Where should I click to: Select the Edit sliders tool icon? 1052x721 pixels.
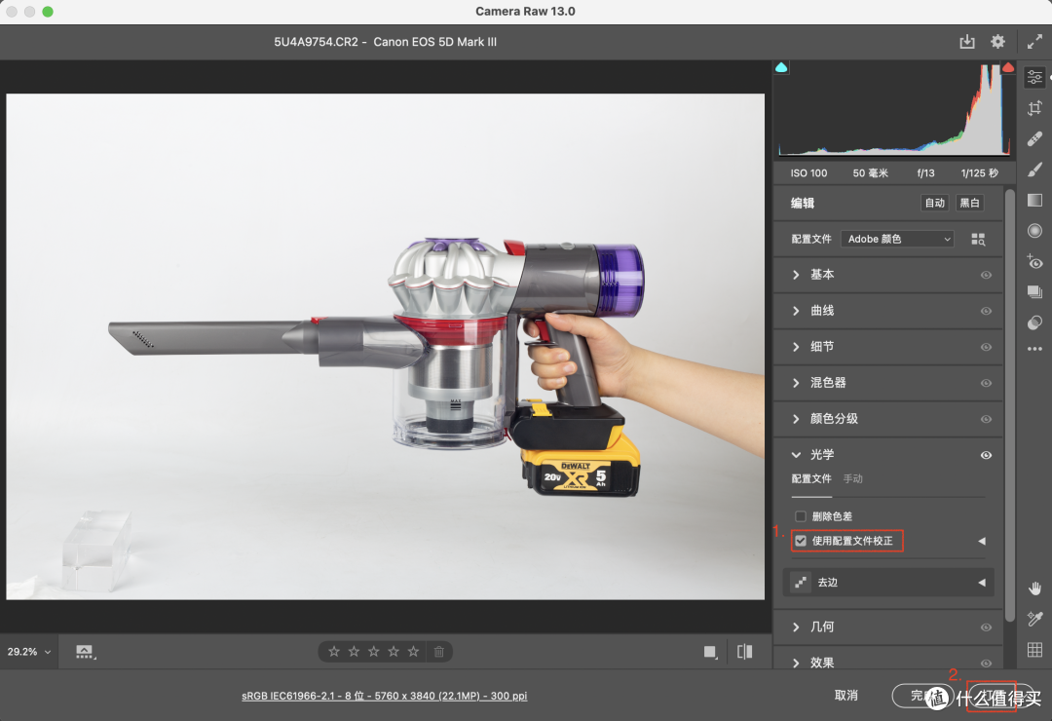[x=1034, y=77]
